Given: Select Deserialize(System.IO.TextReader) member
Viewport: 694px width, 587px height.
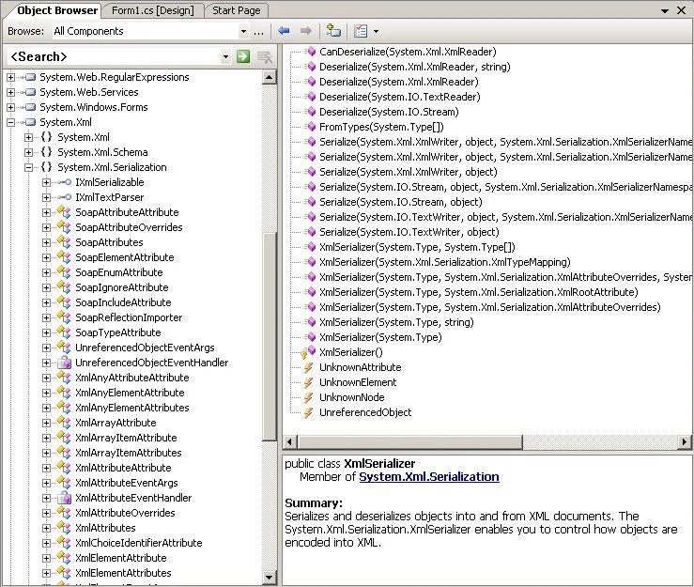Looking at the screenshot, I should [x=400, y=97].
